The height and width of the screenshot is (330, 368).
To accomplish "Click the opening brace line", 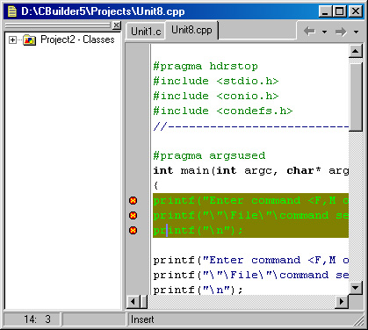I will click(x=155, y=185).
